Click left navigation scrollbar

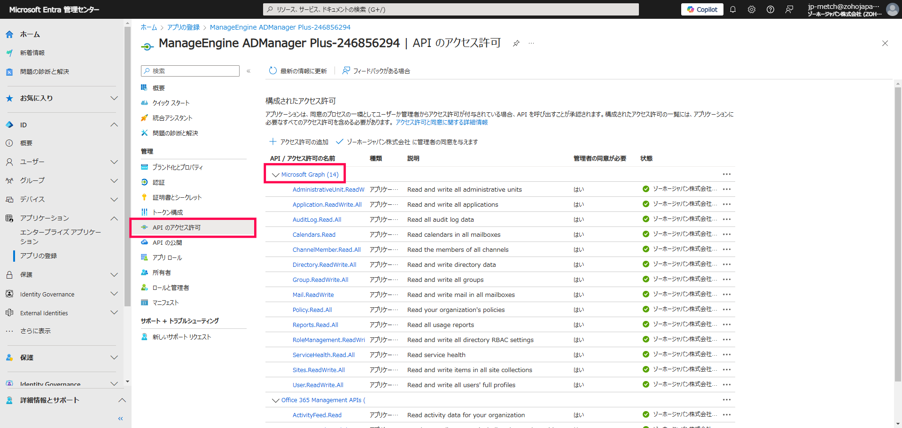[127, 166]
